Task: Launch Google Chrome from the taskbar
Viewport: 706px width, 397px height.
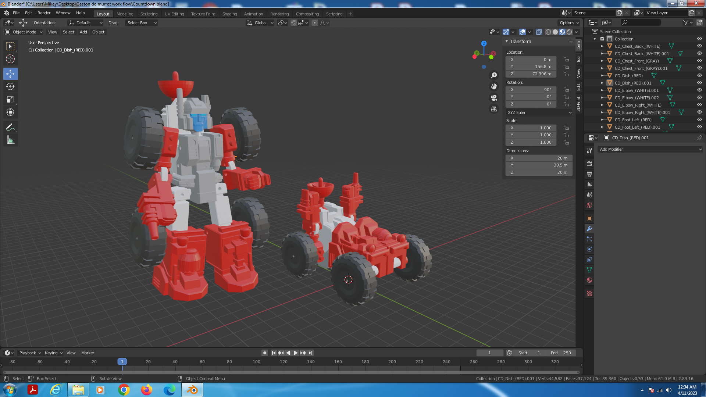Action: tap(124, 390)
